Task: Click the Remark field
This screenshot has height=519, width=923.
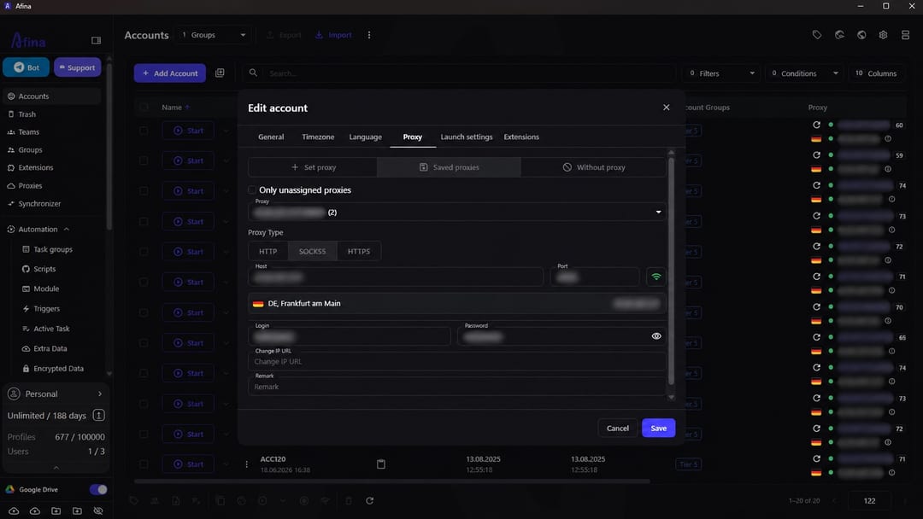Action: click(457, 386)
